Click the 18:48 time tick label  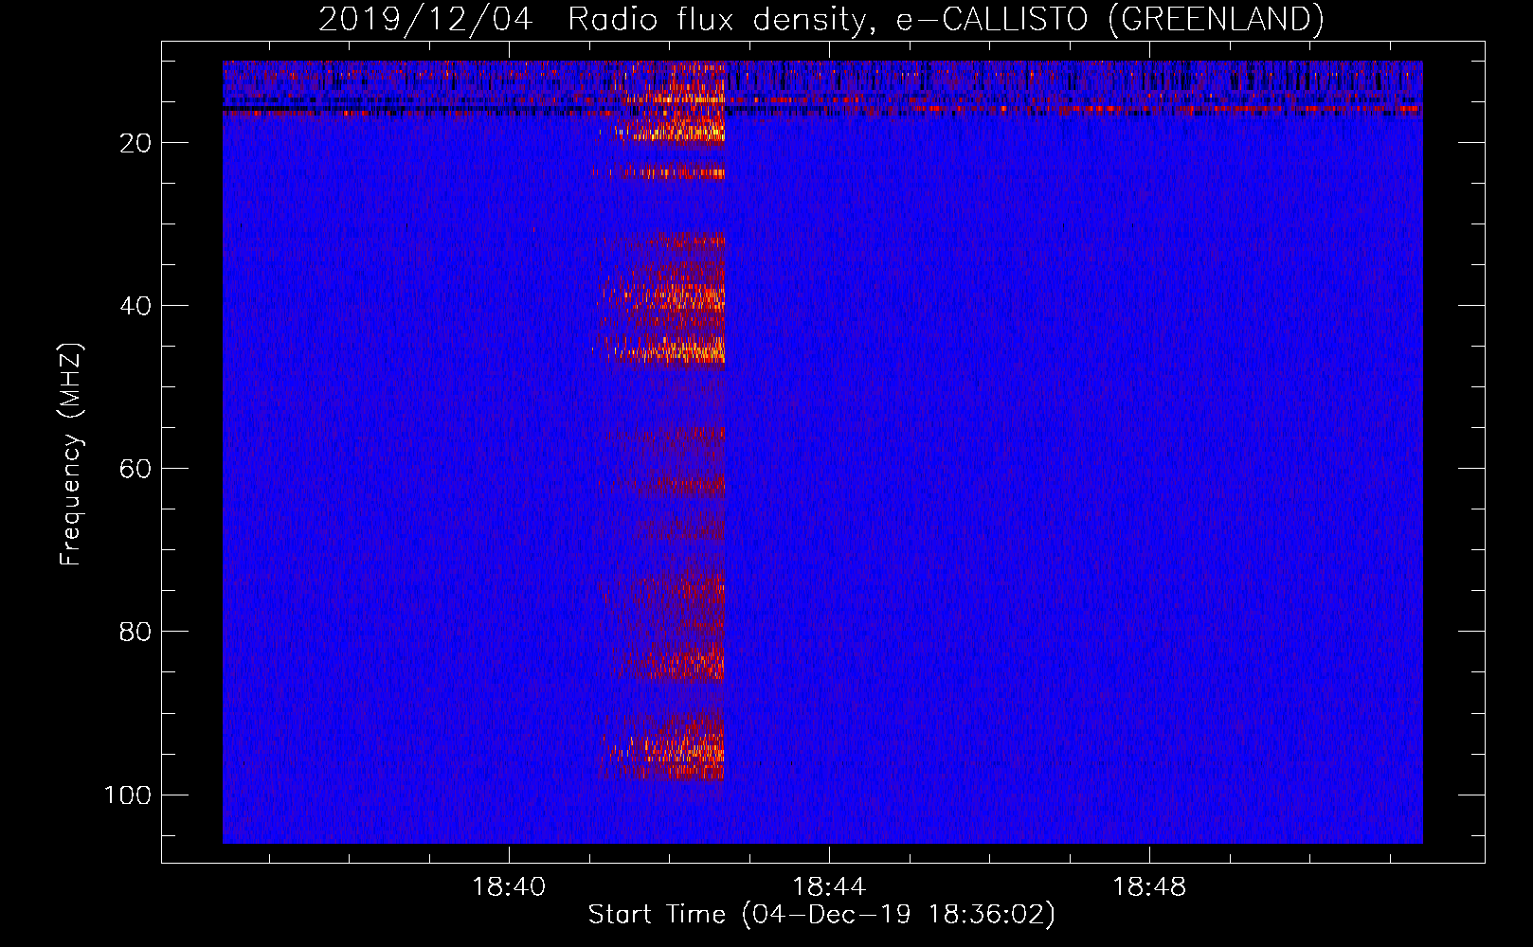coord(1149,887)
